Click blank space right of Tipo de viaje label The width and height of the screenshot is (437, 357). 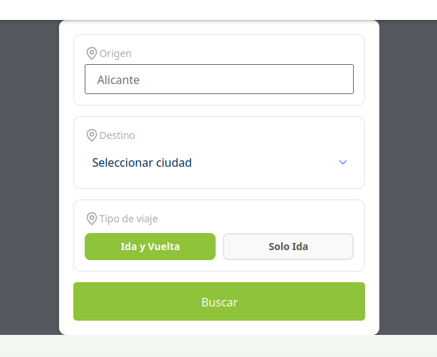coord(263,219)
